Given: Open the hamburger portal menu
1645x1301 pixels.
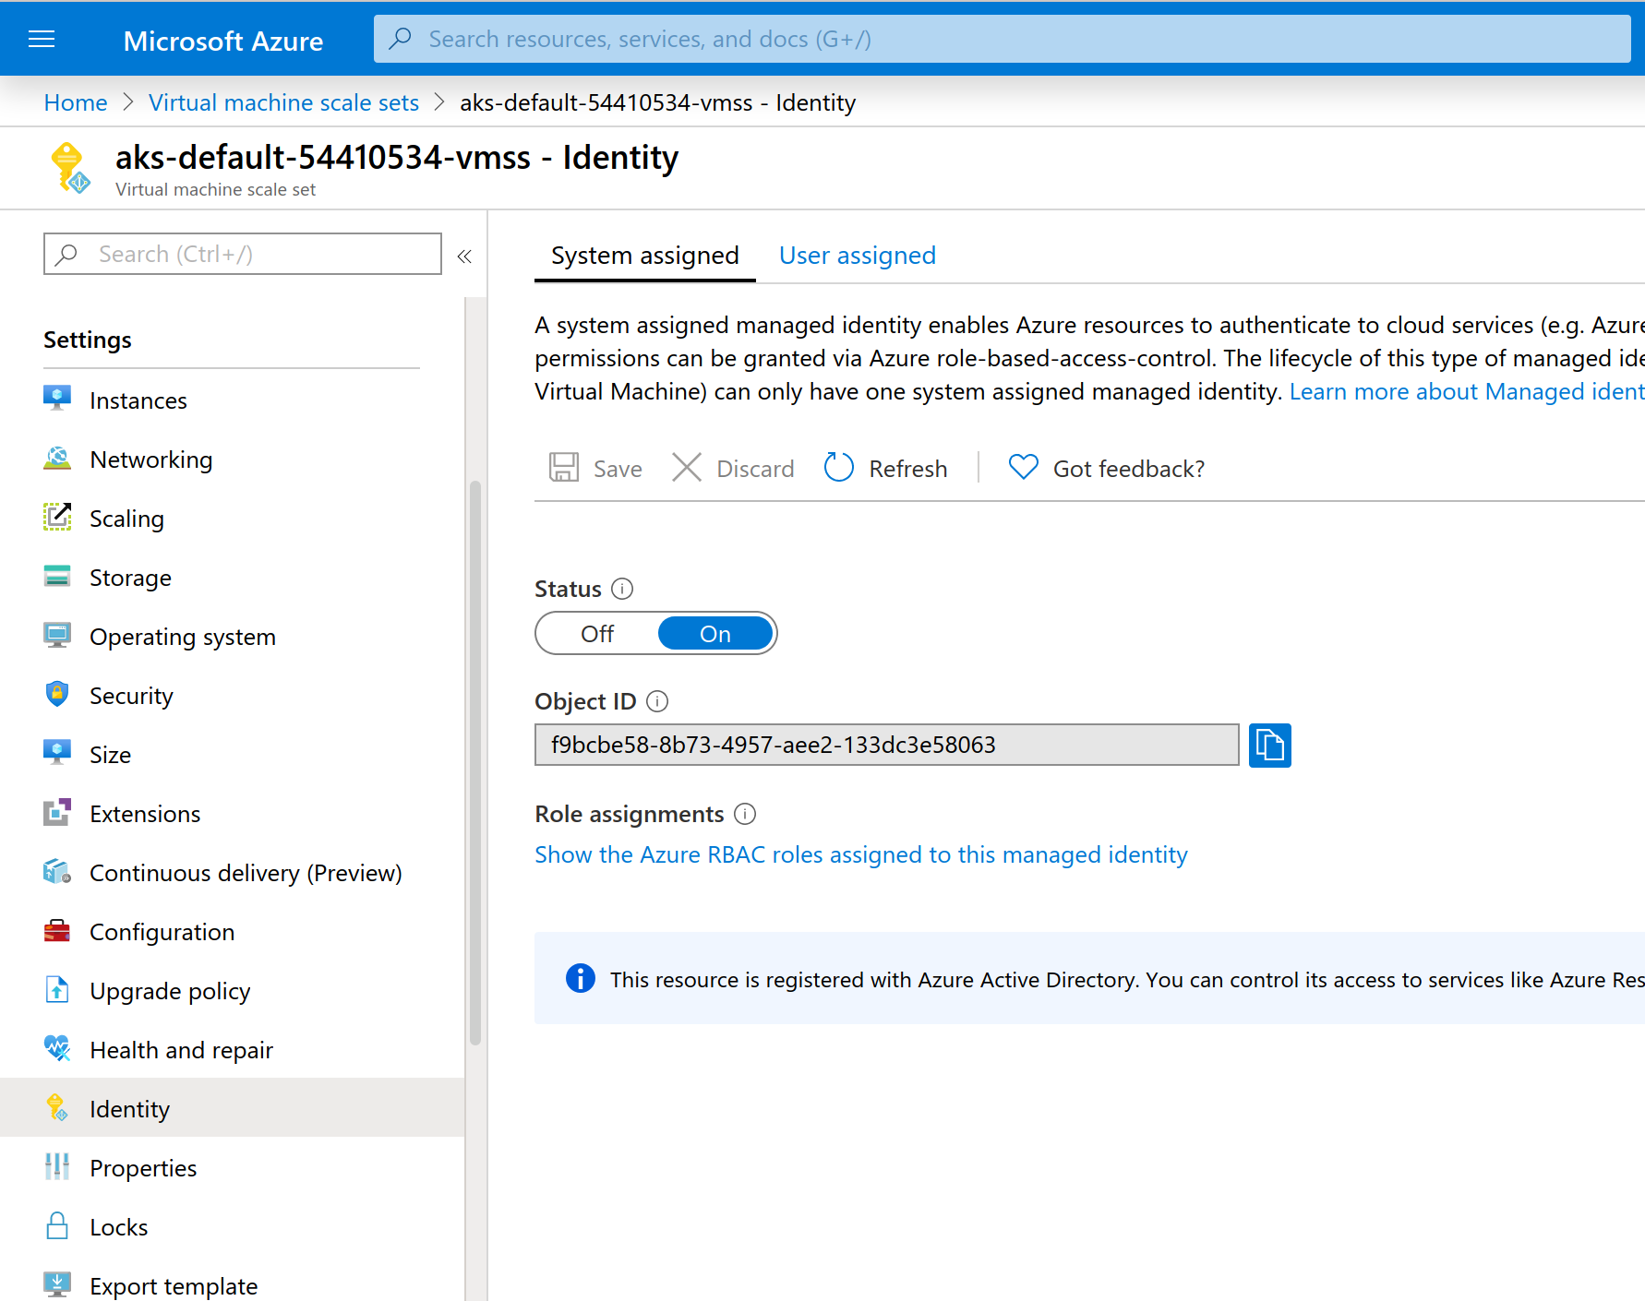Looking at the screenshot, I should pos(42,39).
